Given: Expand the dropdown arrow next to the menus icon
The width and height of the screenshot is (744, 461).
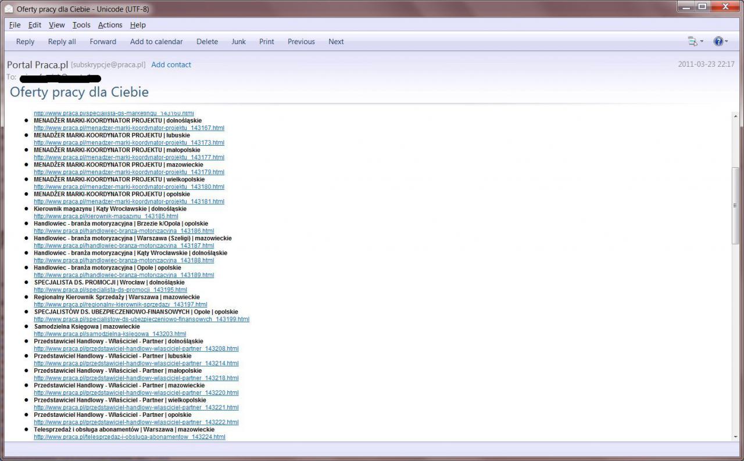Looking at the screenshot, I should (701, 42).
